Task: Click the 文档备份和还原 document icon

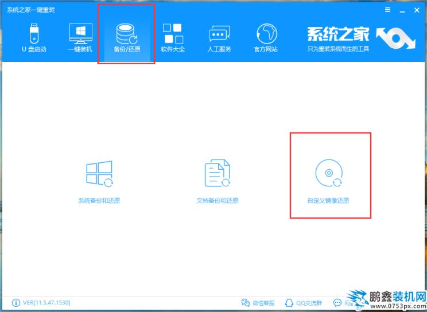Action: (x=218, y=173)
